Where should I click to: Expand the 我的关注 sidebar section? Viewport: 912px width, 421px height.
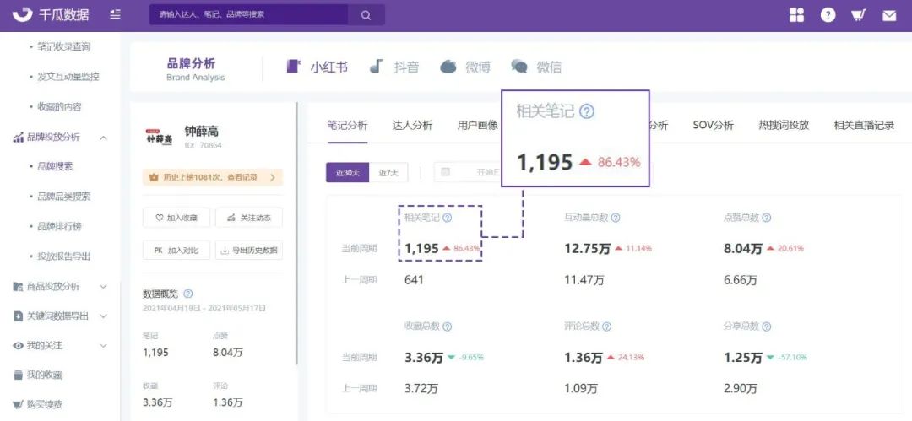click(x=104, y=346)
